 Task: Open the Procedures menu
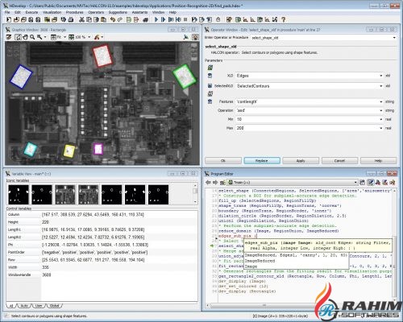click(75, 12)
